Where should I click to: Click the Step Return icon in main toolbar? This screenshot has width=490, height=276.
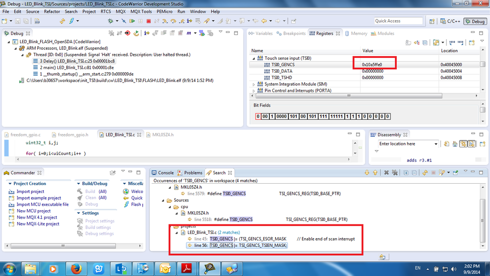[x=181, y=21]
